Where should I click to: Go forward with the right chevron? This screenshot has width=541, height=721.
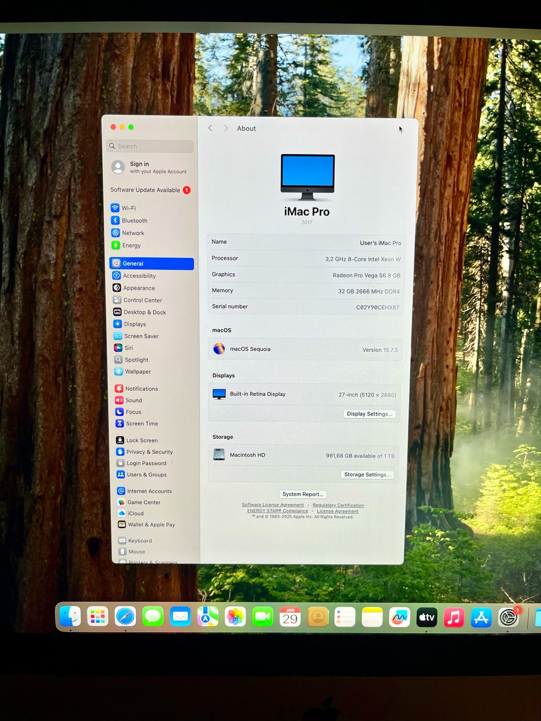225,128
